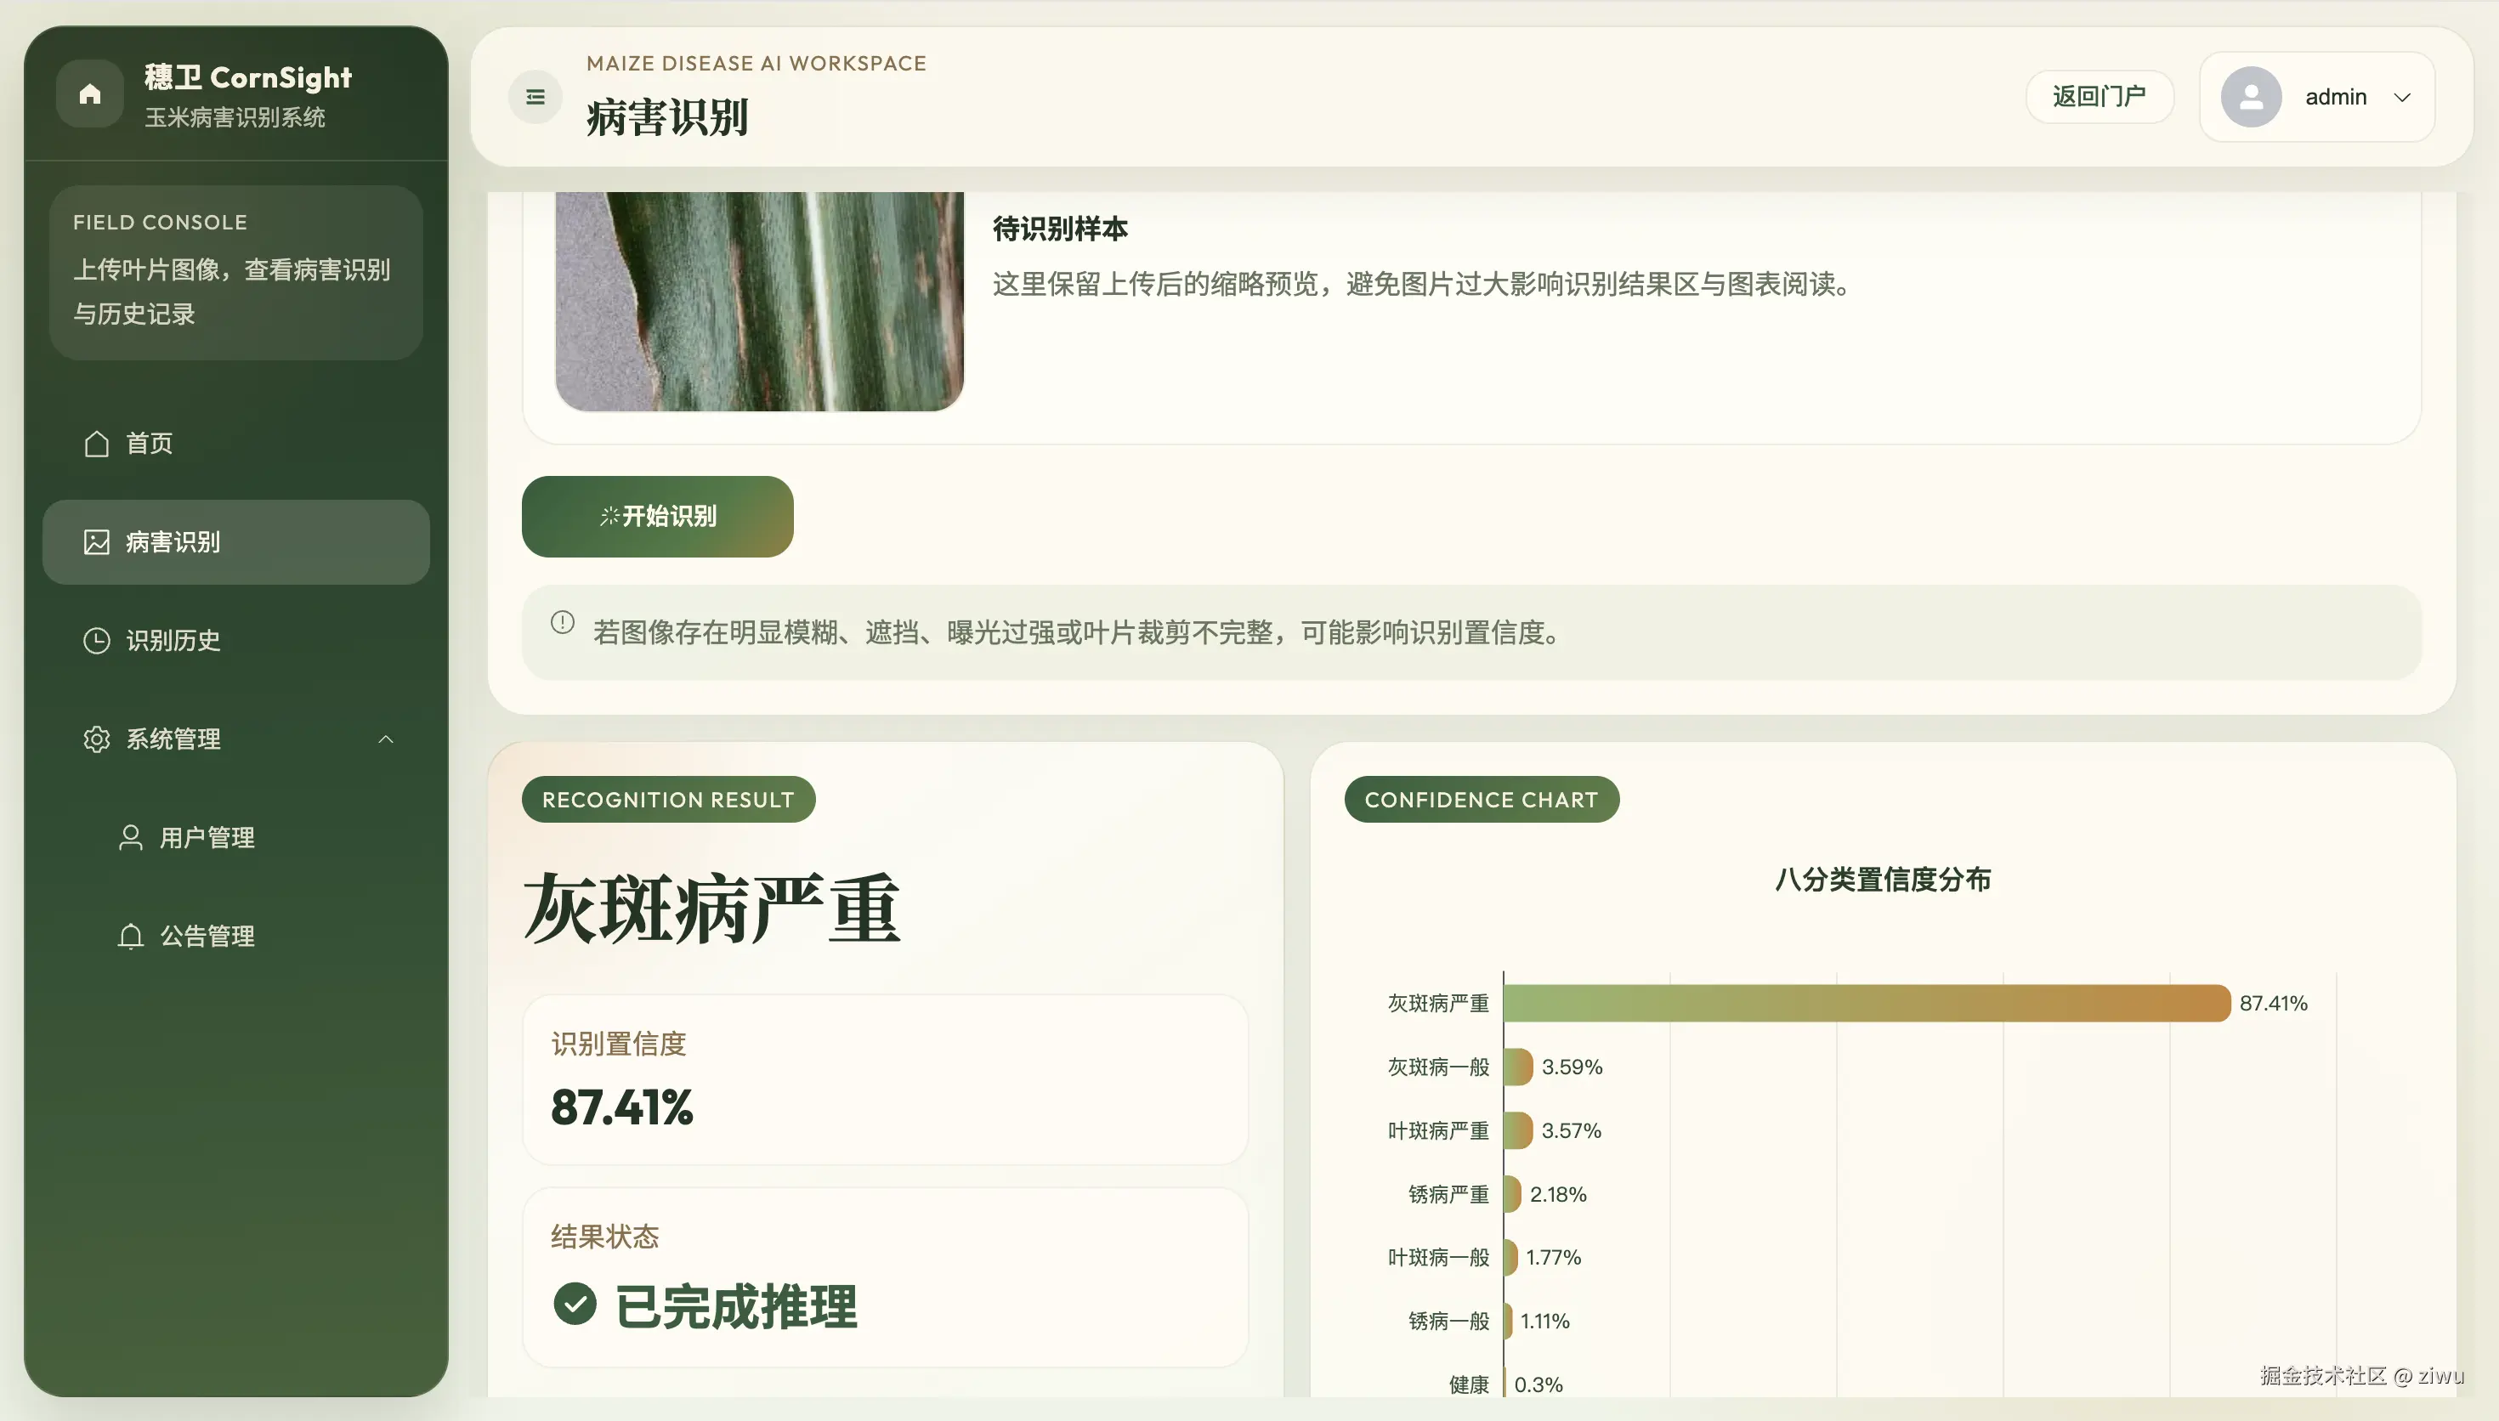The height and width of the screenshot is (1421, 2499).
Task: Click the 用户管理 user icon
Action: coord(131,836)
